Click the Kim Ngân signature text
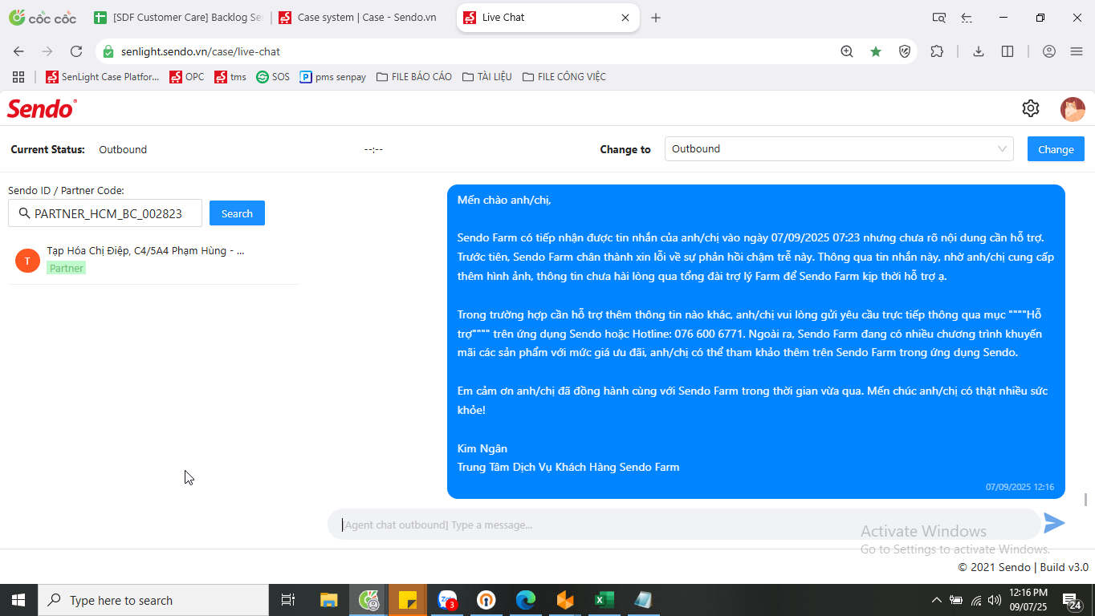The width and height of the screenshot is (1095, 616). tap(482, 448)
